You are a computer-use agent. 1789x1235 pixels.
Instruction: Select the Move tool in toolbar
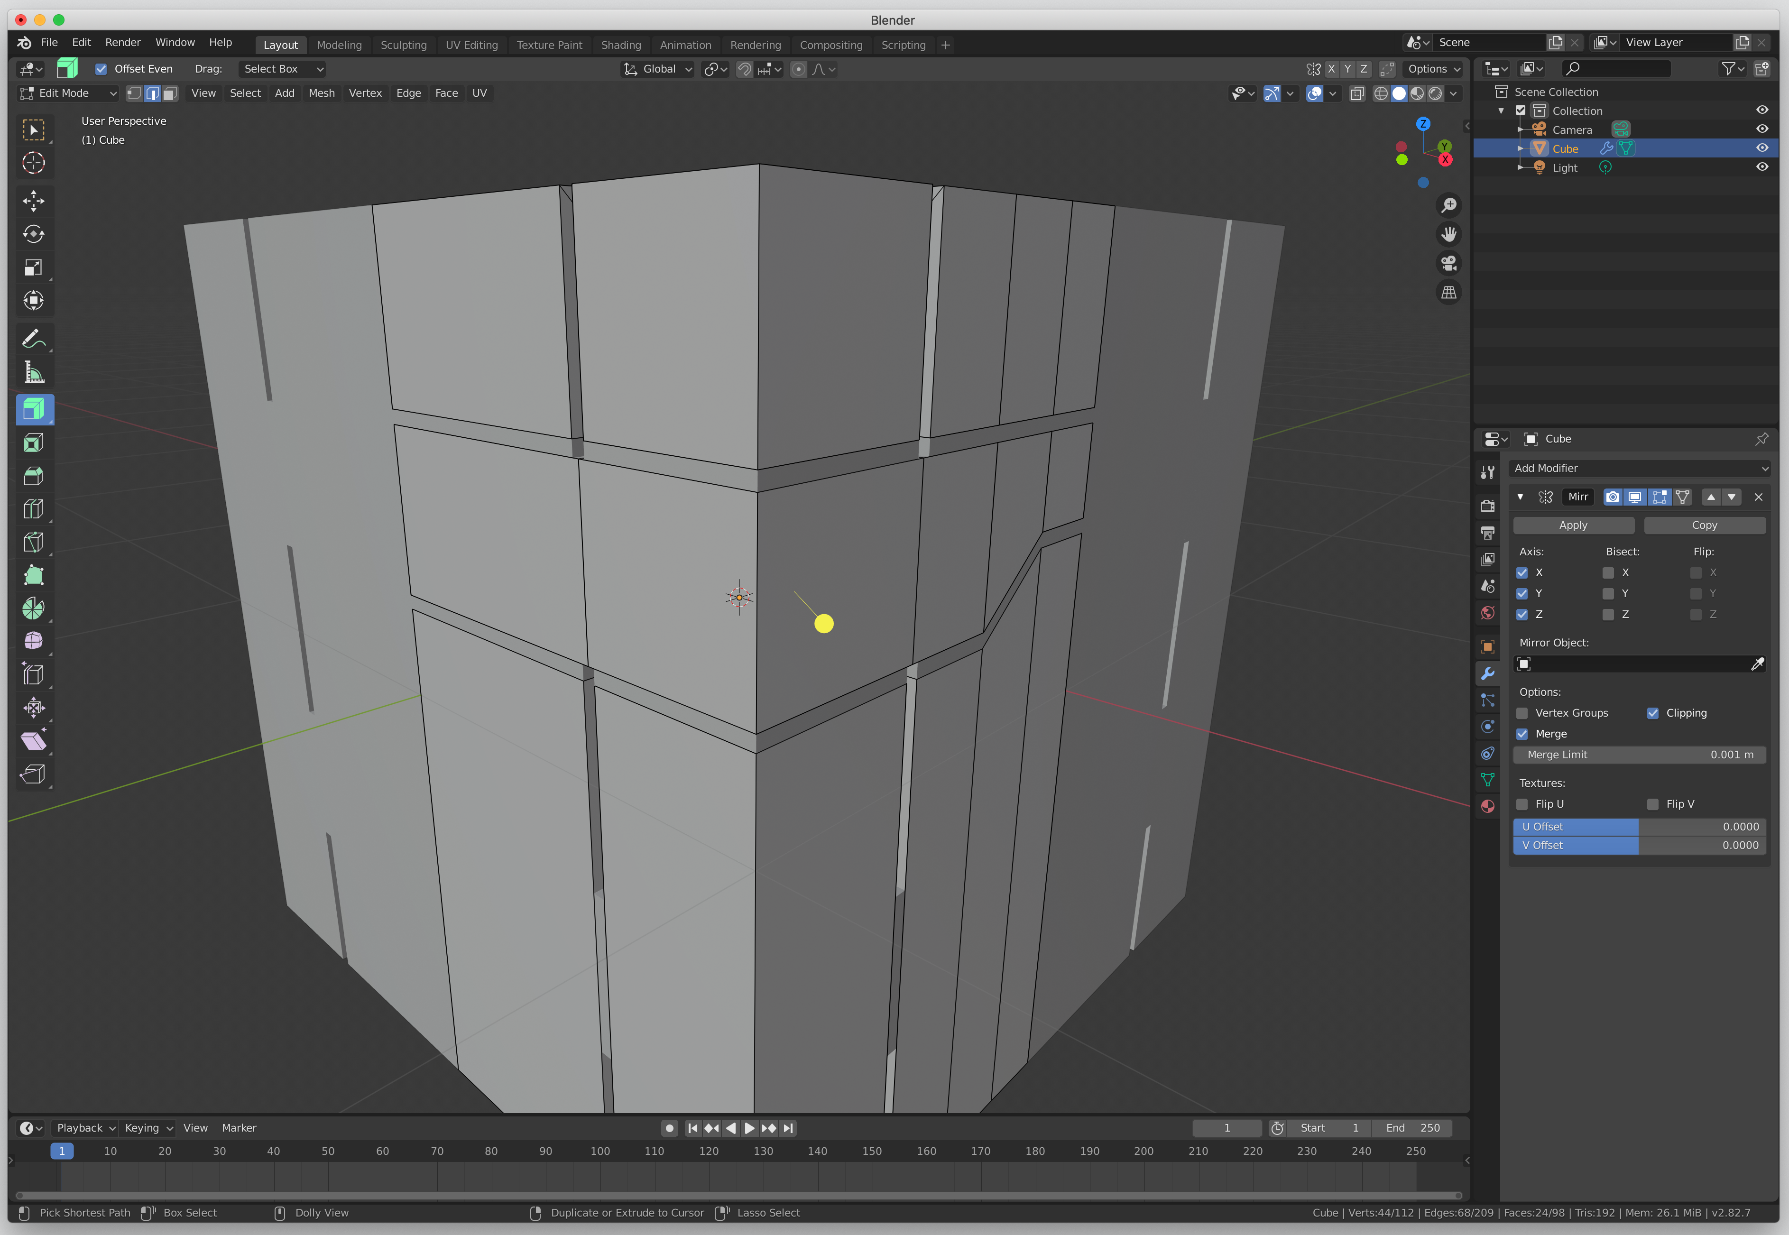[33, 201]
